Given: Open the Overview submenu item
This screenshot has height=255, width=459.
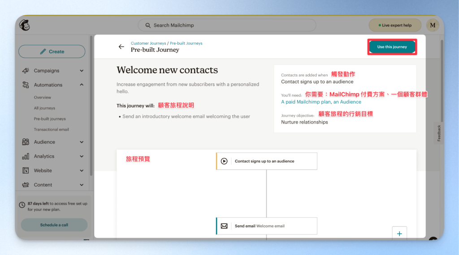Looking at the screenshot, I should click(x=43, y=97).
